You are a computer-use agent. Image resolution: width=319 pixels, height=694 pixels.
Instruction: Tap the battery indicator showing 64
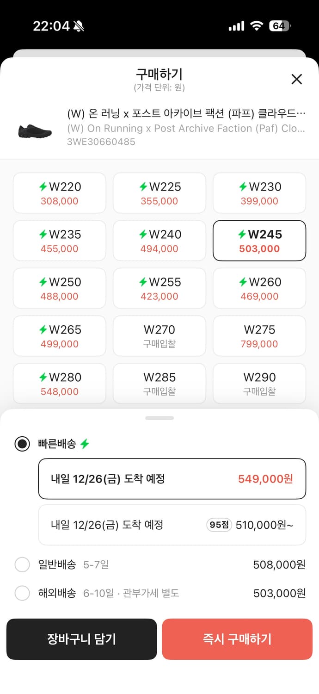tap(280, 26)
